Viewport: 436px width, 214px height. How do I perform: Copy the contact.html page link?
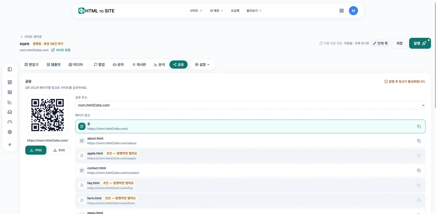click(x=419, y=171)
